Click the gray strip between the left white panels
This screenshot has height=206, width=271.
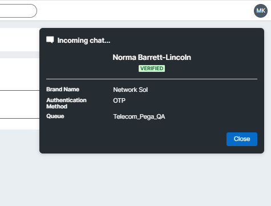click(19, 55)
